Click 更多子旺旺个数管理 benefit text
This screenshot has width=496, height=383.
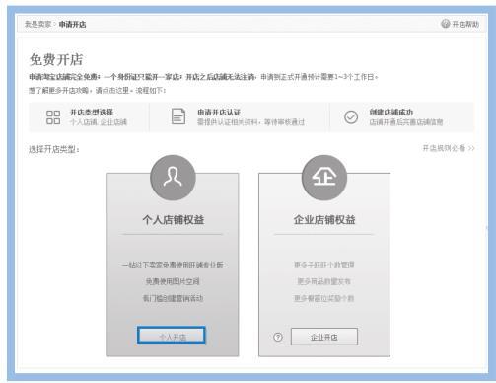point(323,265)
